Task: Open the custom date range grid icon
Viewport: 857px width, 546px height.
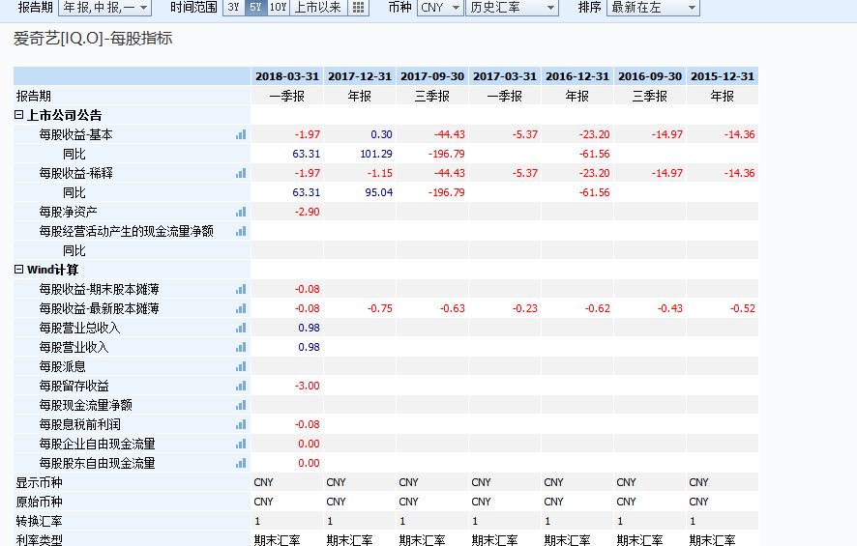Action: pos(358,8)
